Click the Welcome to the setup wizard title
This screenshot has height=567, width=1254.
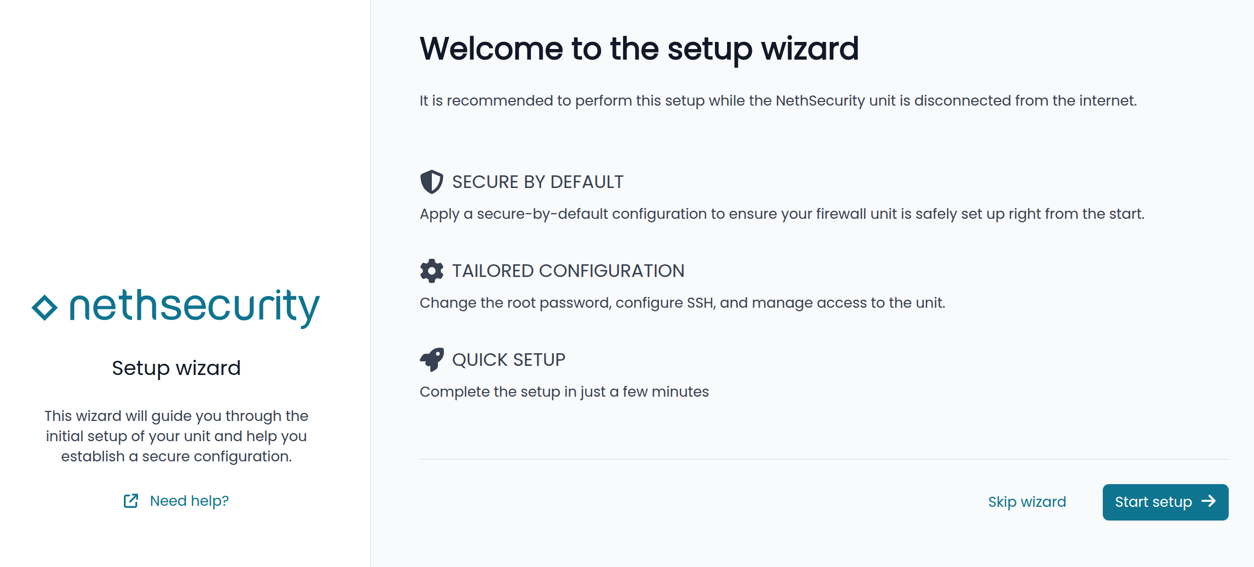pos(639,49)
